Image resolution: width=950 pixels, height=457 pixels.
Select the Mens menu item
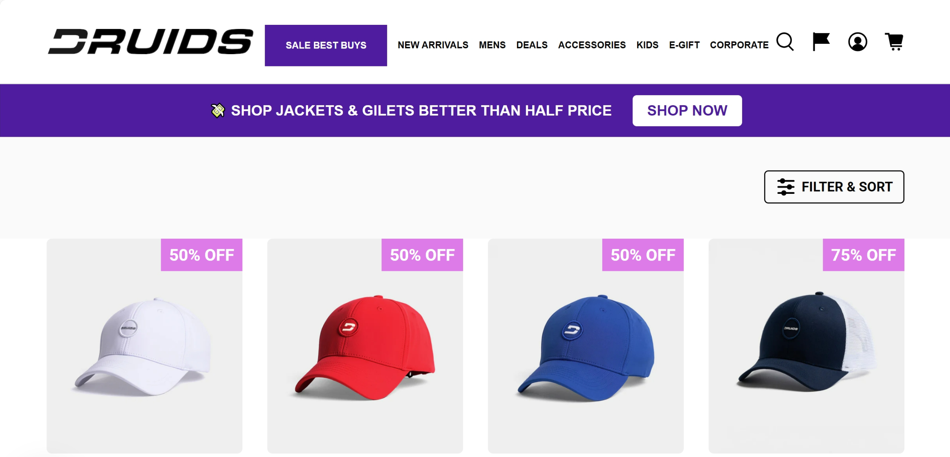[492, 45]
